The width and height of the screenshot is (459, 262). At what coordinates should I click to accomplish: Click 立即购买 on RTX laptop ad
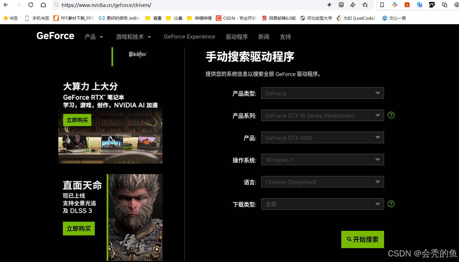(x=77, y=120)
